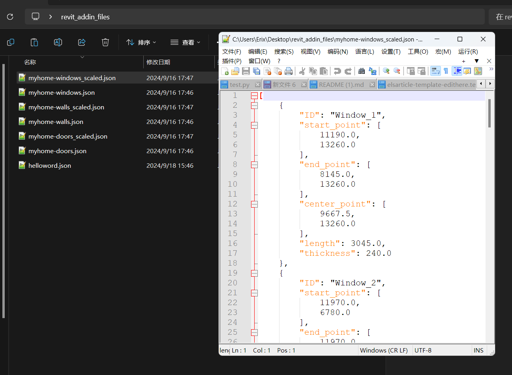Click the Close file toolbar icon
Image resolution: width=512 pixels, height=375 pixels.
(267, 71)
